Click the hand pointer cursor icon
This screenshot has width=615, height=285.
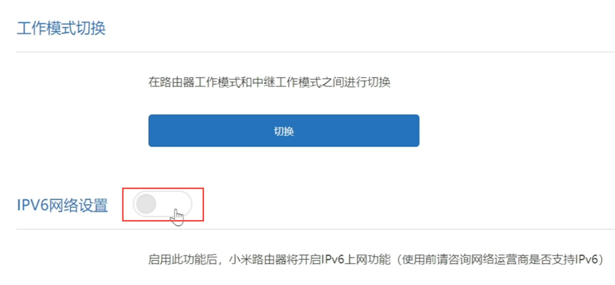pos(177,217)
